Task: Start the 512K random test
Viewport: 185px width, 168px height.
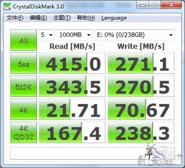Action: pyautogui.click(x=24, y=86)
